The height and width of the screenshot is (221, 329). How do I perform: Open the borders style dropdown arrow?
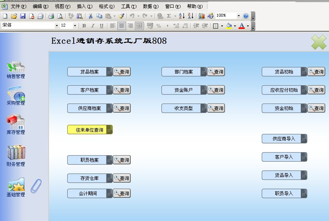click(222, 26)
